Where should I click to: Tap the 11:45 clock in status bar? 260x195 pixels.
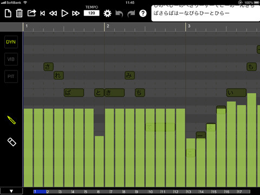coord(130,3)
